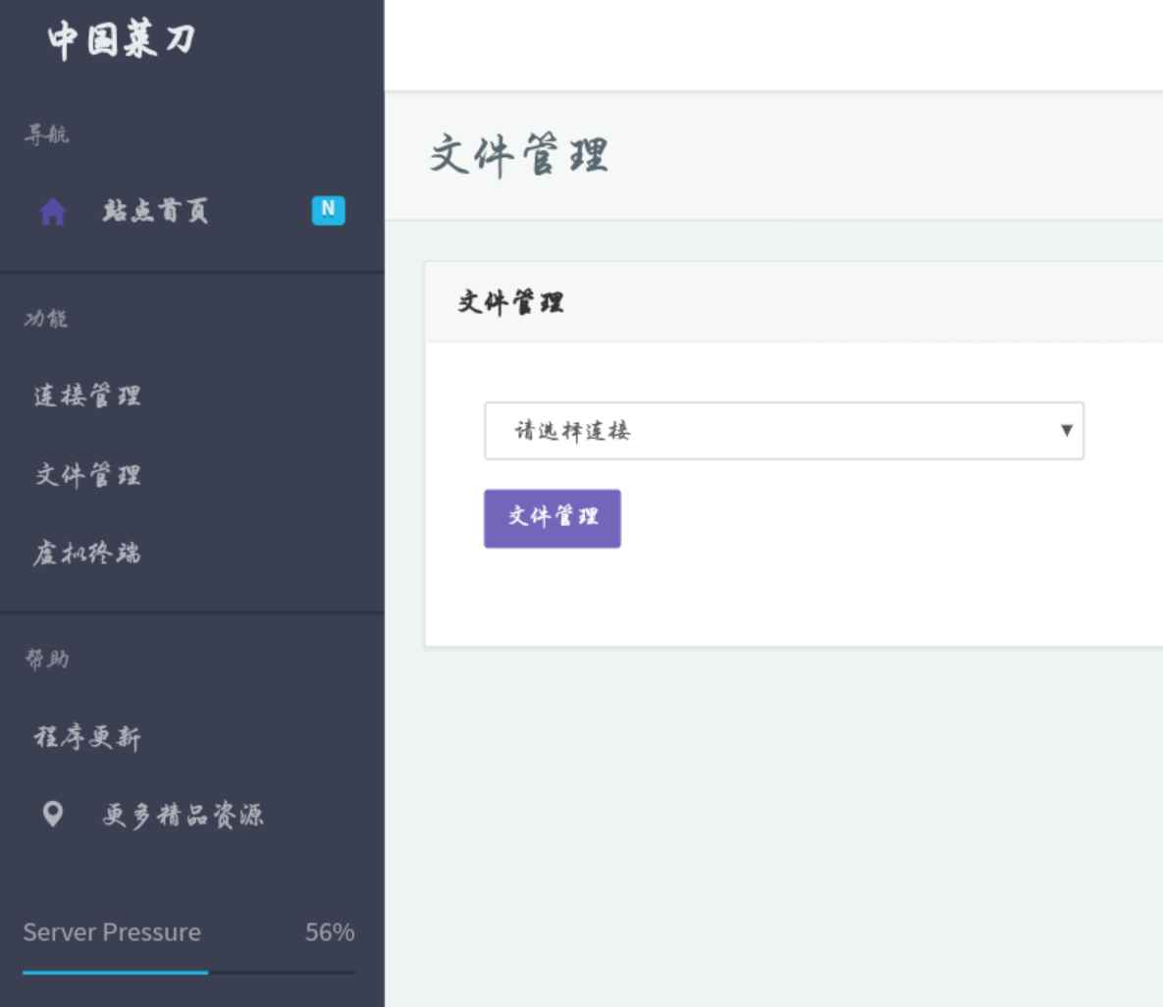The height and width of the screenshot is (1007, 1163).
Task: Click the 56% Server Pressure label
Action: click(x=331, y=932)
